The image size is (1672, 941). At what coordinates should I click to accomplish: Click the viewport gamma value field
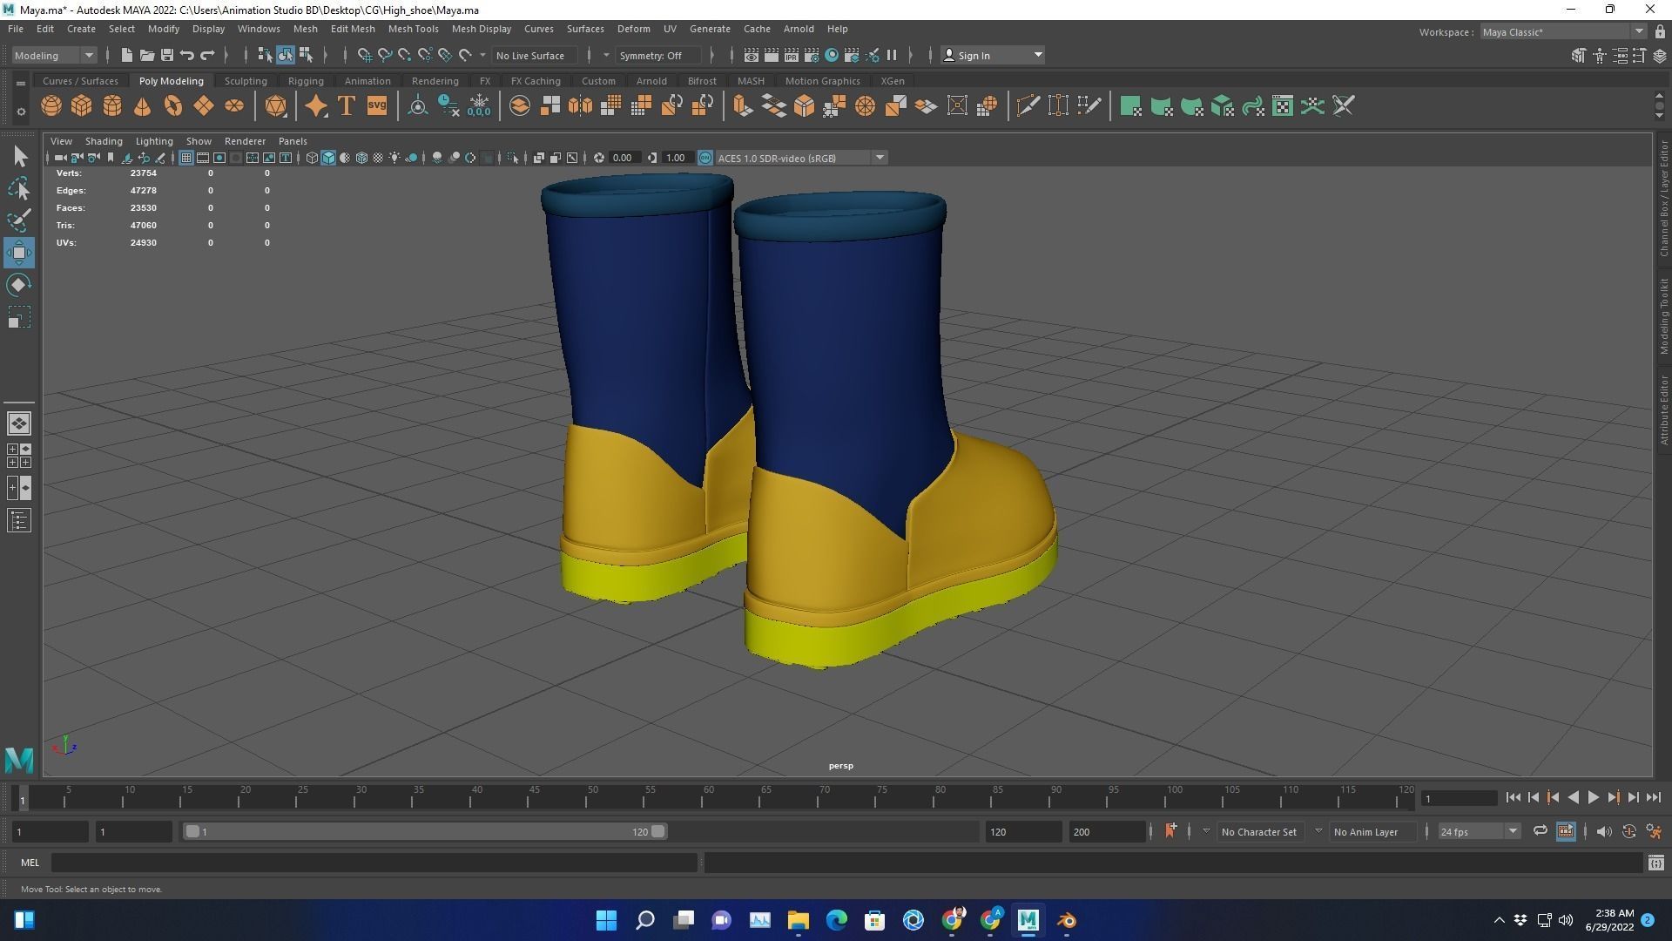tap(676, 158)
